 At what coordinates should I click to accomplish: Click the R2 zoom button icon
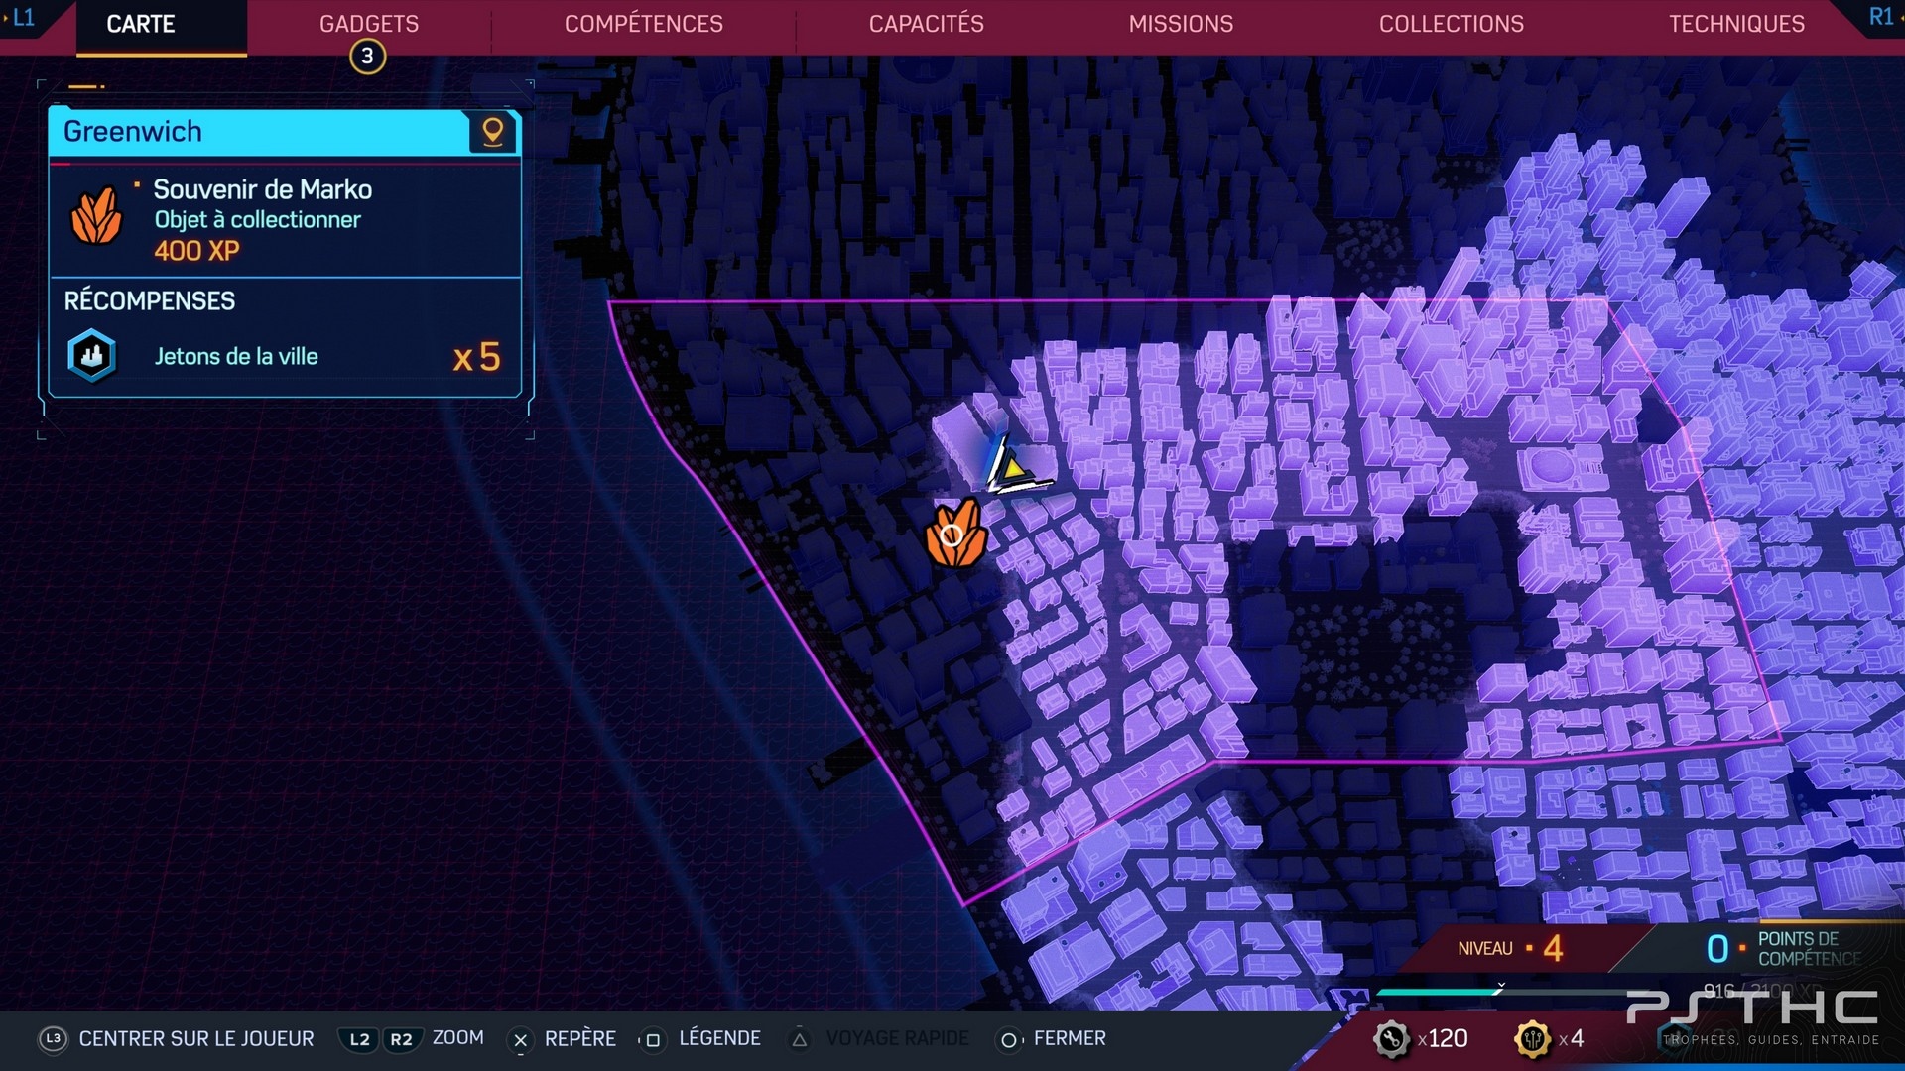(x=401, y=1039)
